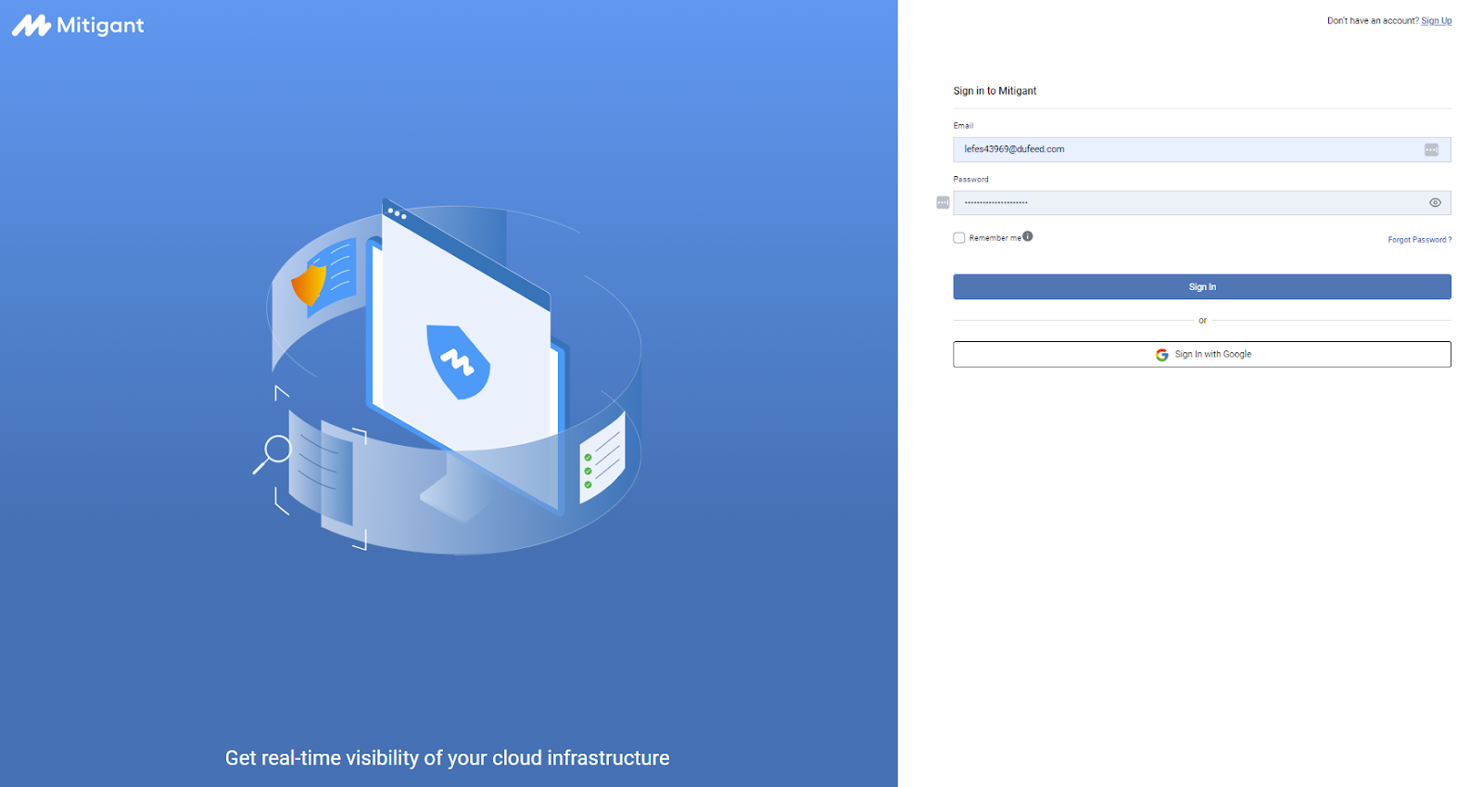Viewport: 1483px width, 787px height.
Task: Open the Forgot Password link
Action: point(1419,240)
